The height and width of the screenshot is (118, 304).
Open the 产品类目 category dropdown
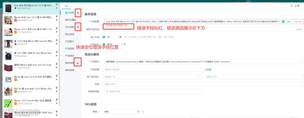(x=204, y=62)
